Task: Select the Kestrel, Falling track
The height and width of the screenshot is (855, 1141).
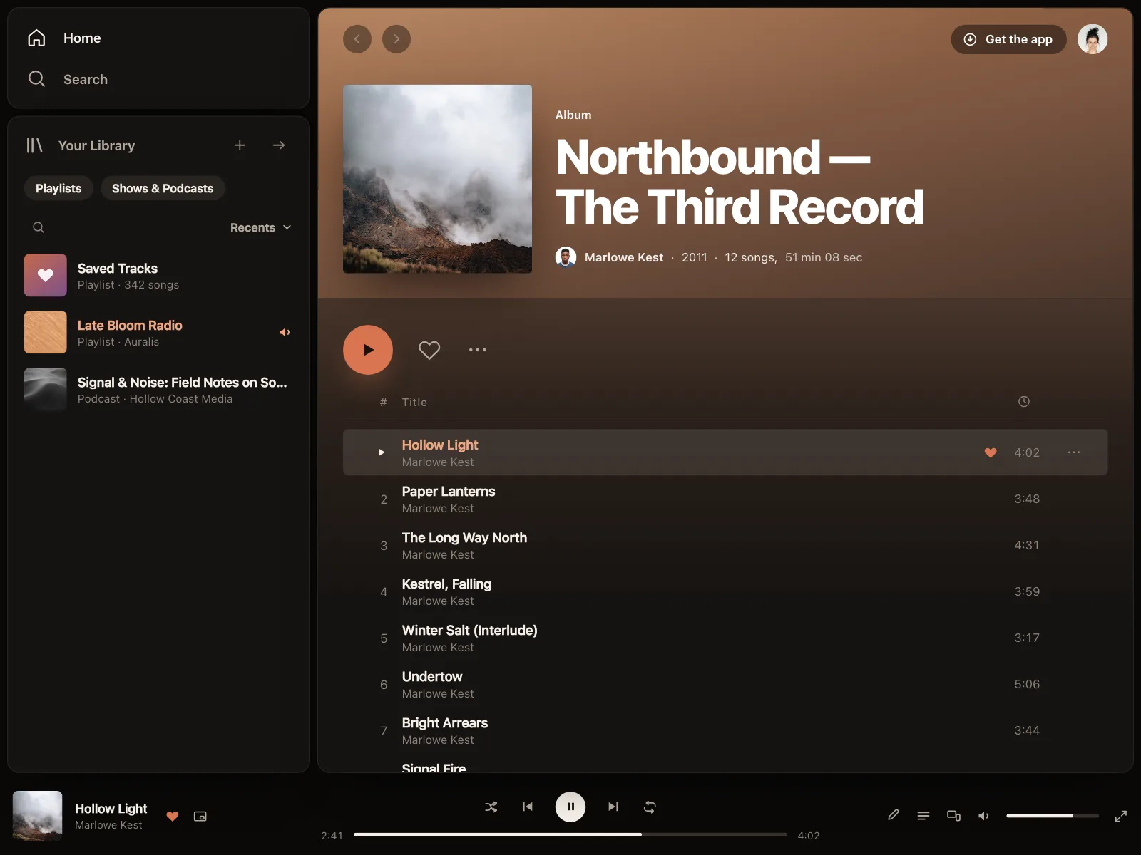Action: pyautogui.click(x=725, y=591)
